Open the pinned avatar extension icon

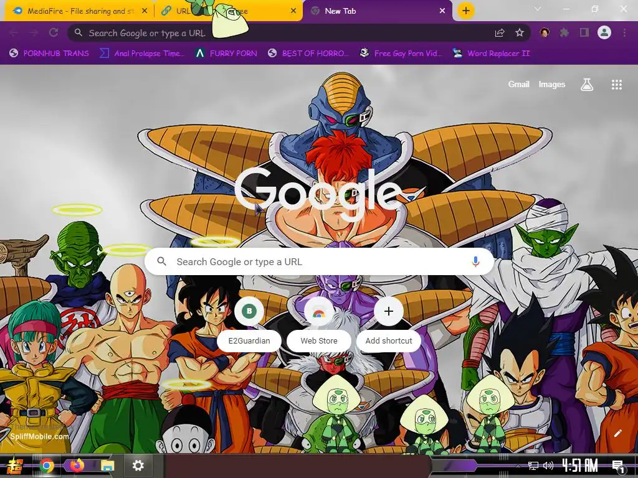(545, 32)
